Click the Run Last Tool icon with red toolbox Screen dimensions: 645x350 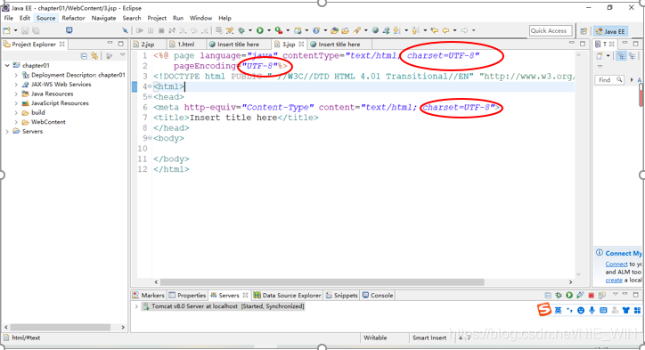pyautogui.click(x=279, y=30)
